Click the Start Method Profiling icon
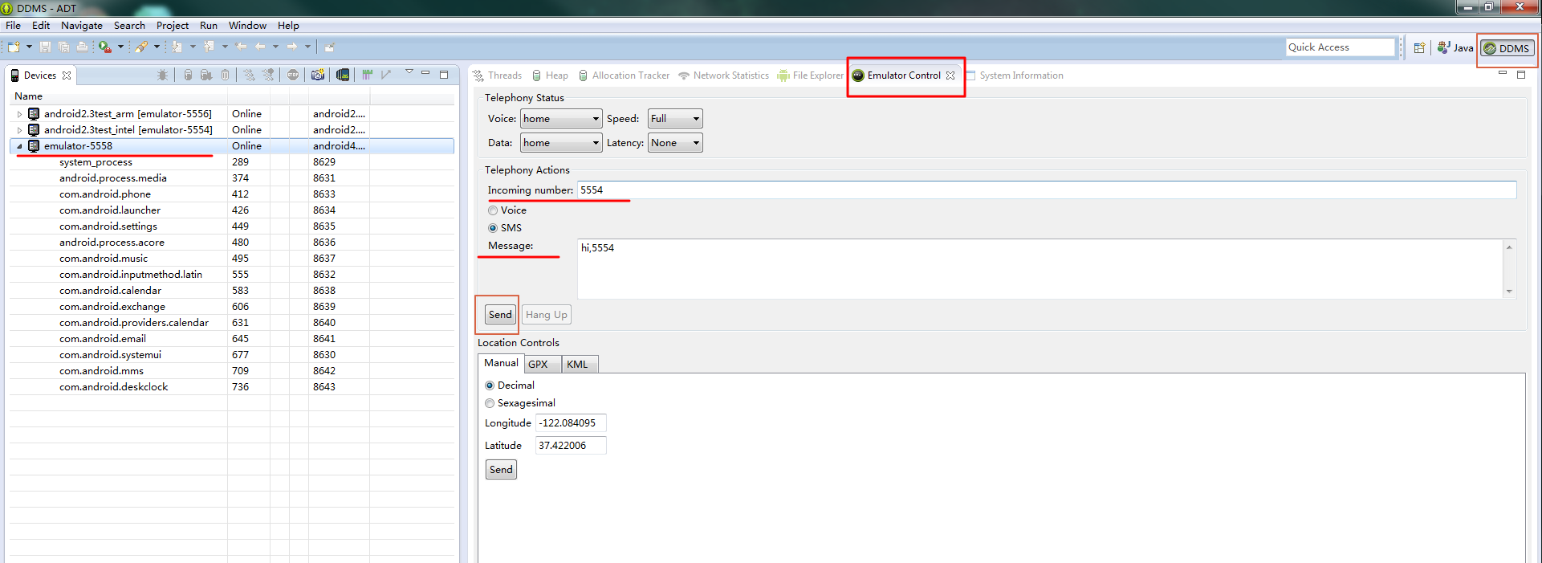The image size is (1542, 563). click(268, 75)
